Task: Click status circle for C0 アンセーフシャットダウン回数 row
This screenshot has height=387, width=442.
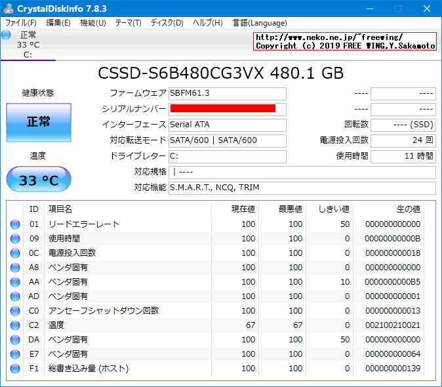Action: [x=15, y=311]
